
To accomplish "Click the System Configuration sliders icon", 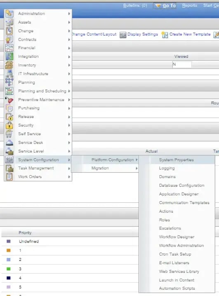I will click(x=9, y=160).
